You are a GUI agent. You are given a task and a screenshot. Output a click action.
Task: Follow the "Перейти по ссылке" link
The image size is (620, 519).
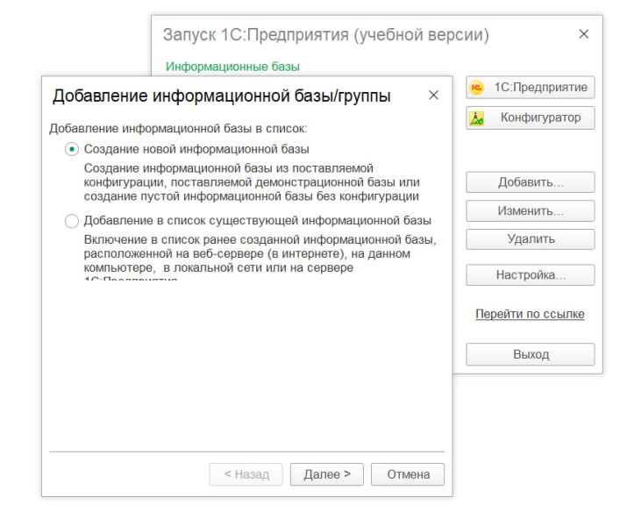point(530,314)
